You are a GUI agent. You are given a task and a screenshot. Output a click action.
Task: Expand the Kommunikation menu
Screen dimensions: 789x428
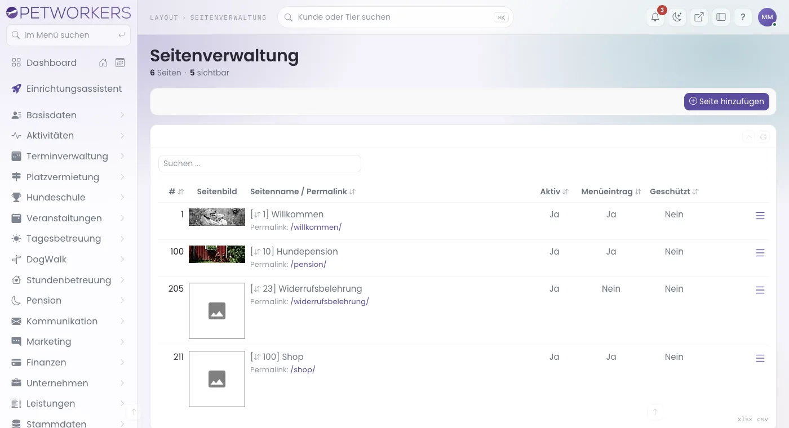tap(68, 321)
